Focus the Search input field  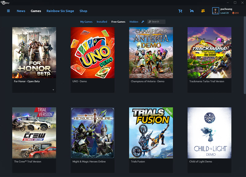[156, 22]
